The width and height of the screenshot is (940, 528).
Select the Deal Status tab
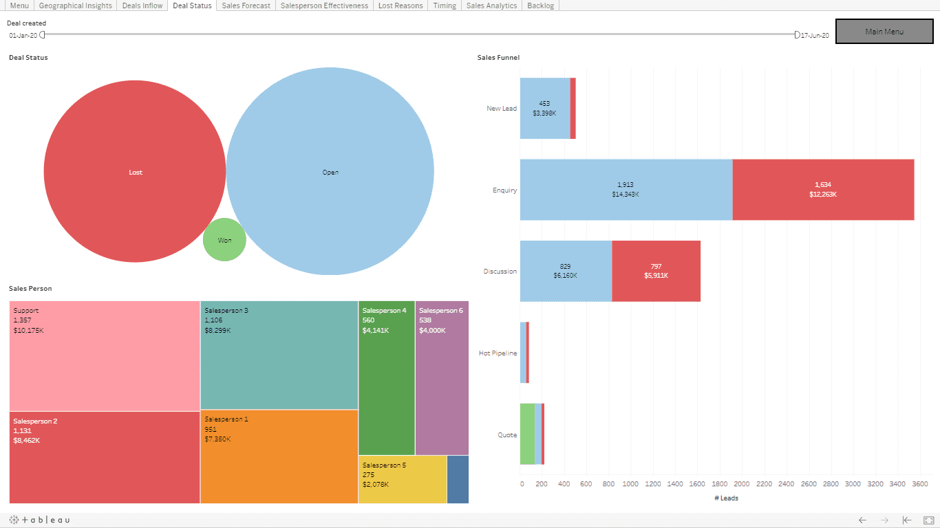(192, 5)
